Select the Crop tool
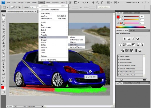The height and width of the screenshot is (108, 151). [3, 29]
